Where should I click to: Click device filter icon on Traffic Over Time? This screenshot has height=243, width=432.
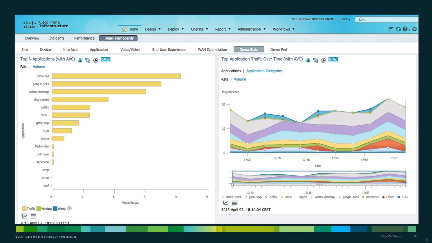tap(316, 60)
